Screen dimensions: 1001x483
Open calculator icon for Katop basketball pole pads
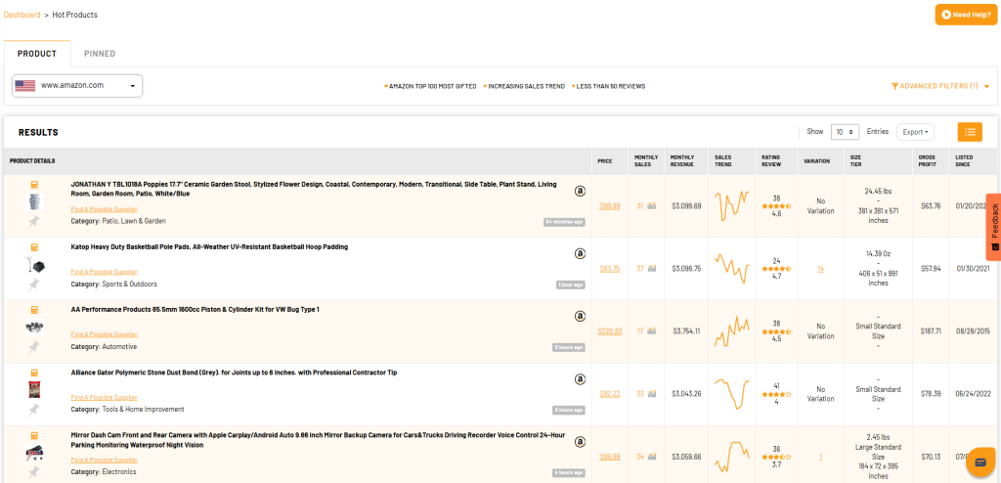(34, 247)
